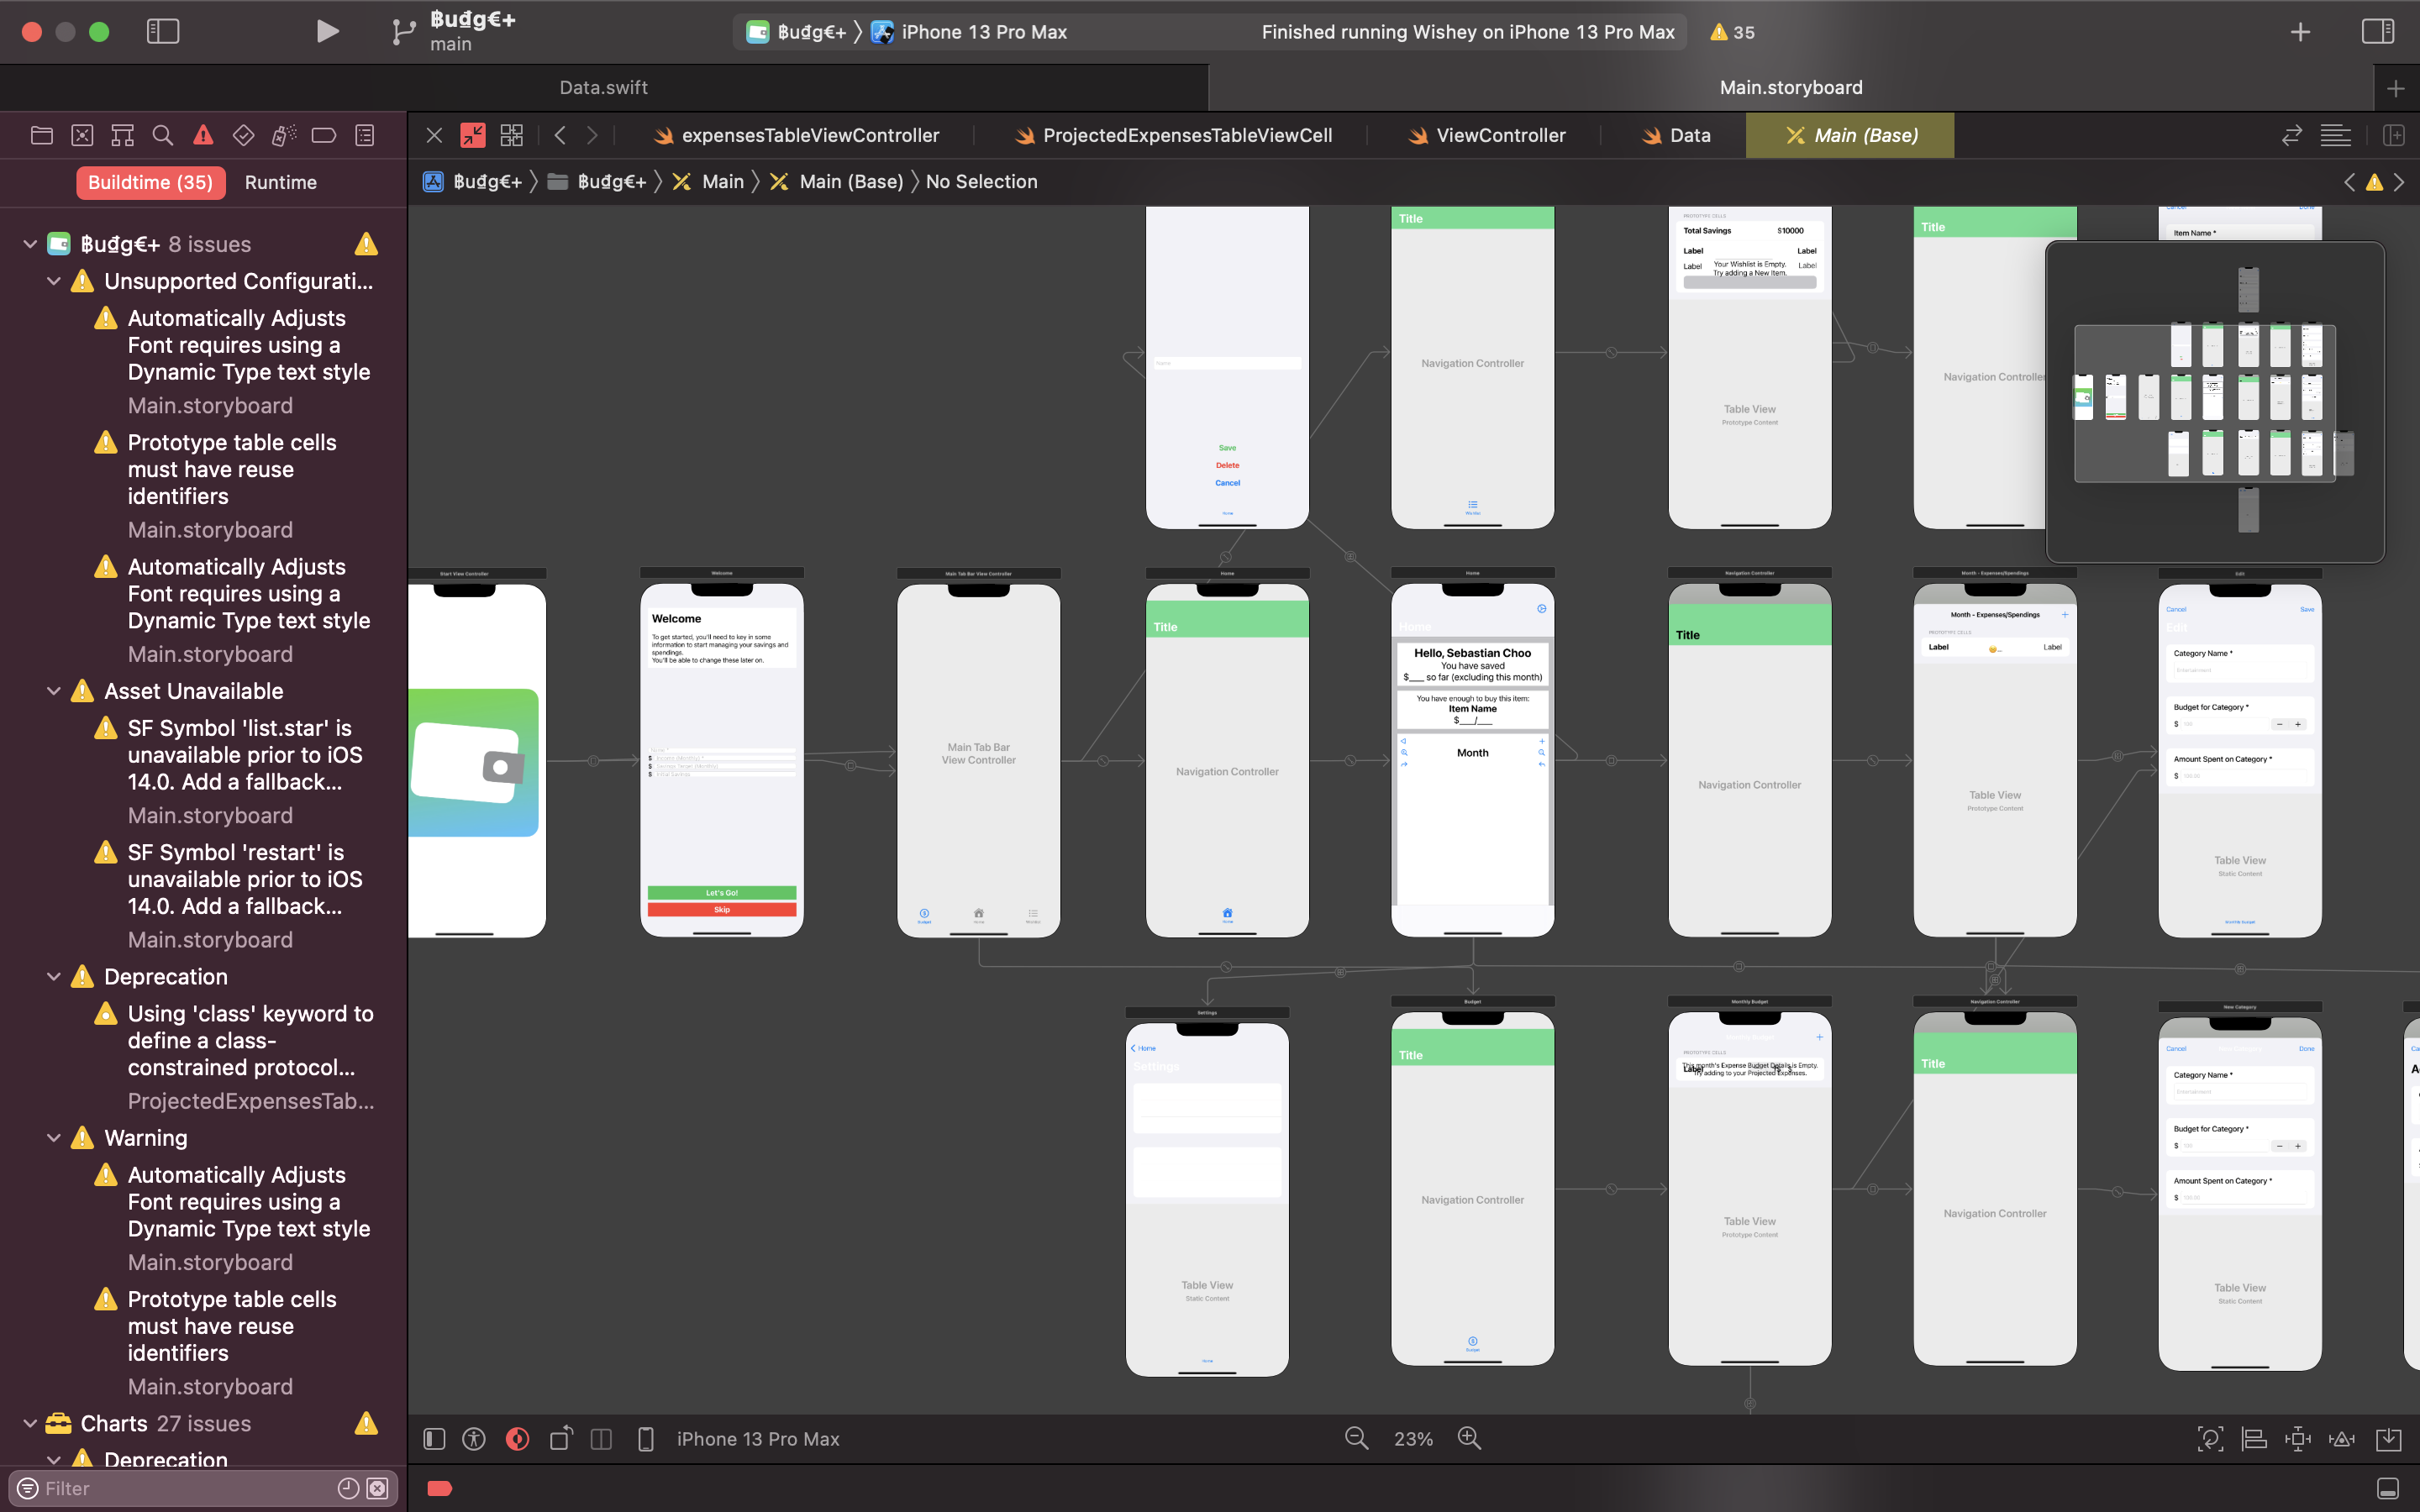The width and height of the screenshot is (2420, 1512).
Task: Click the 35 warnings indicator in toolbar
Action: coord(1729,31)
